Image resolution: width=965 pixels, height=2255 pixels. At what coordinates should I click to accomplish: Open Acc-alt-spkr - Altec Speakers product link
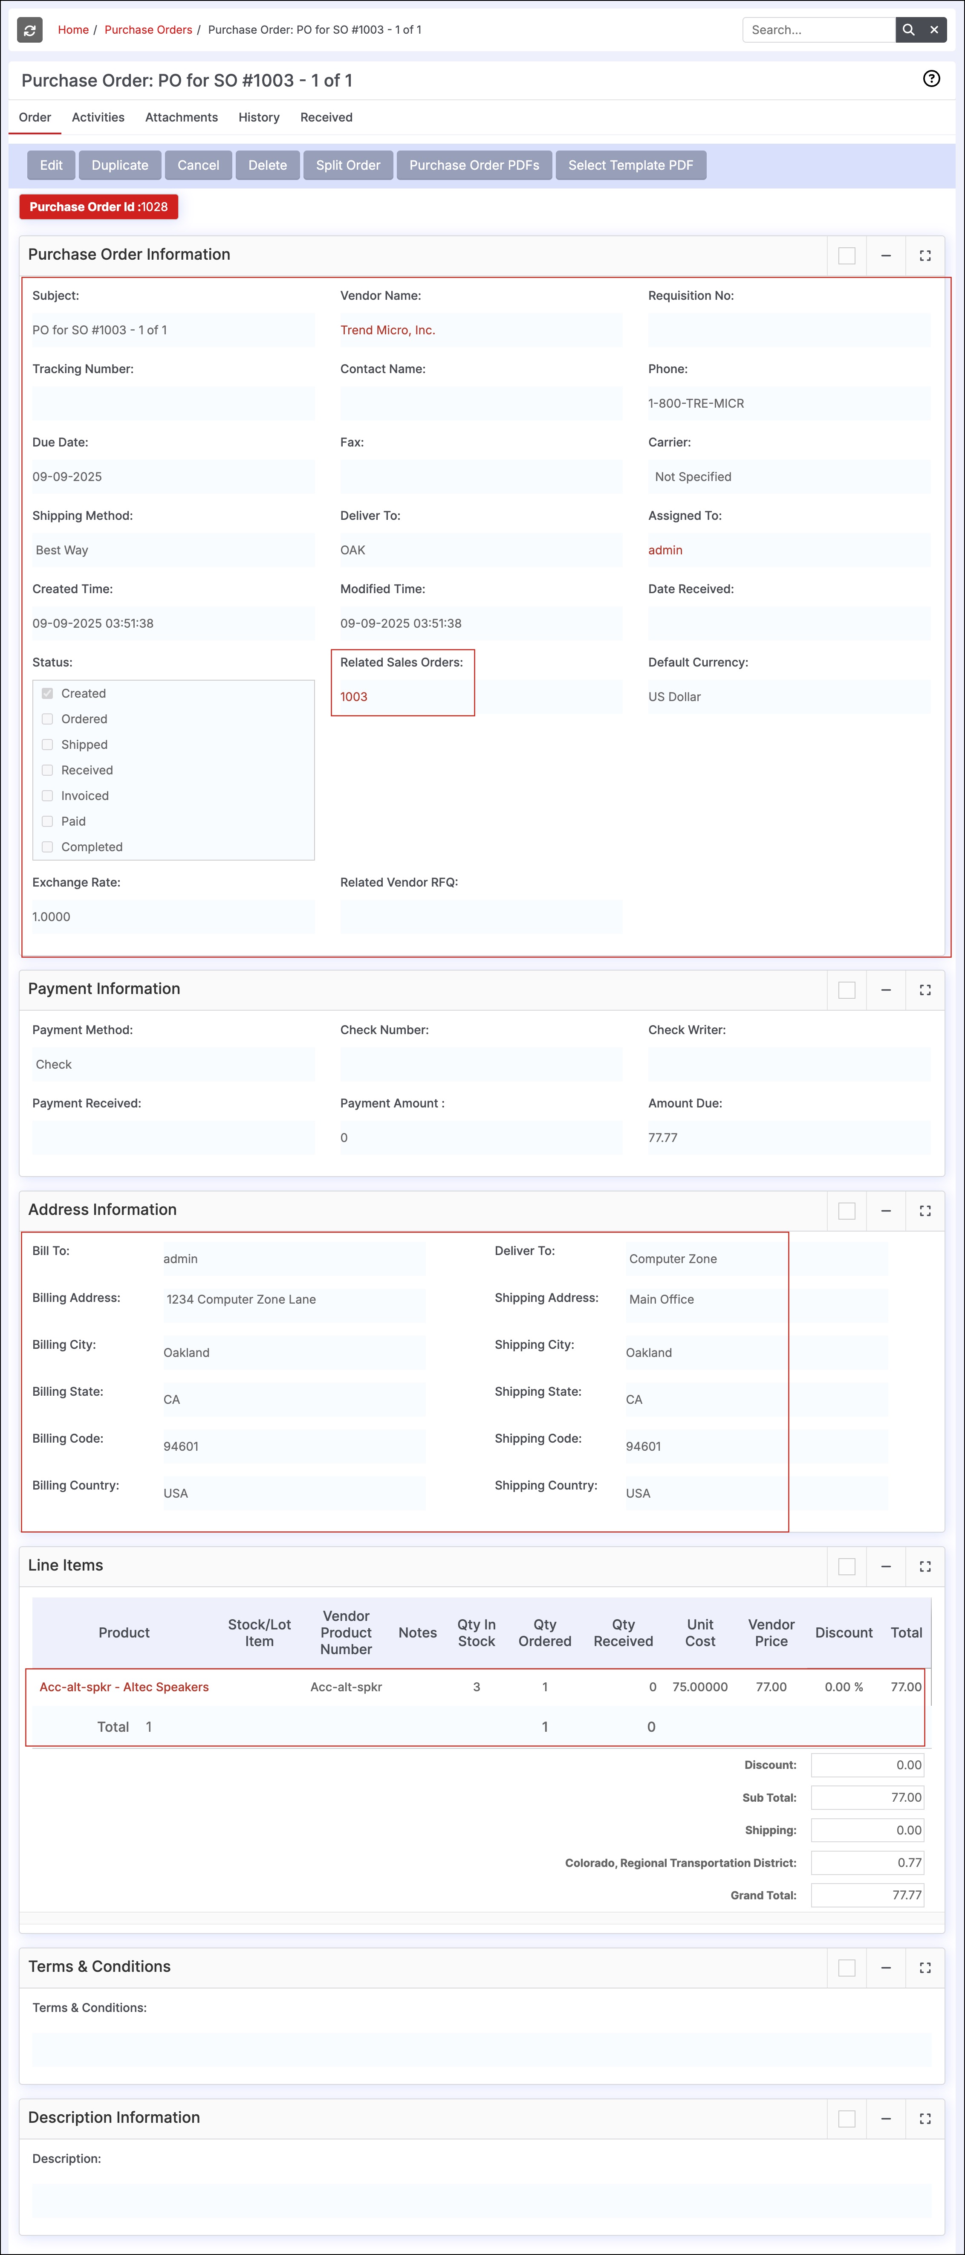click(x=124, y=1687)
